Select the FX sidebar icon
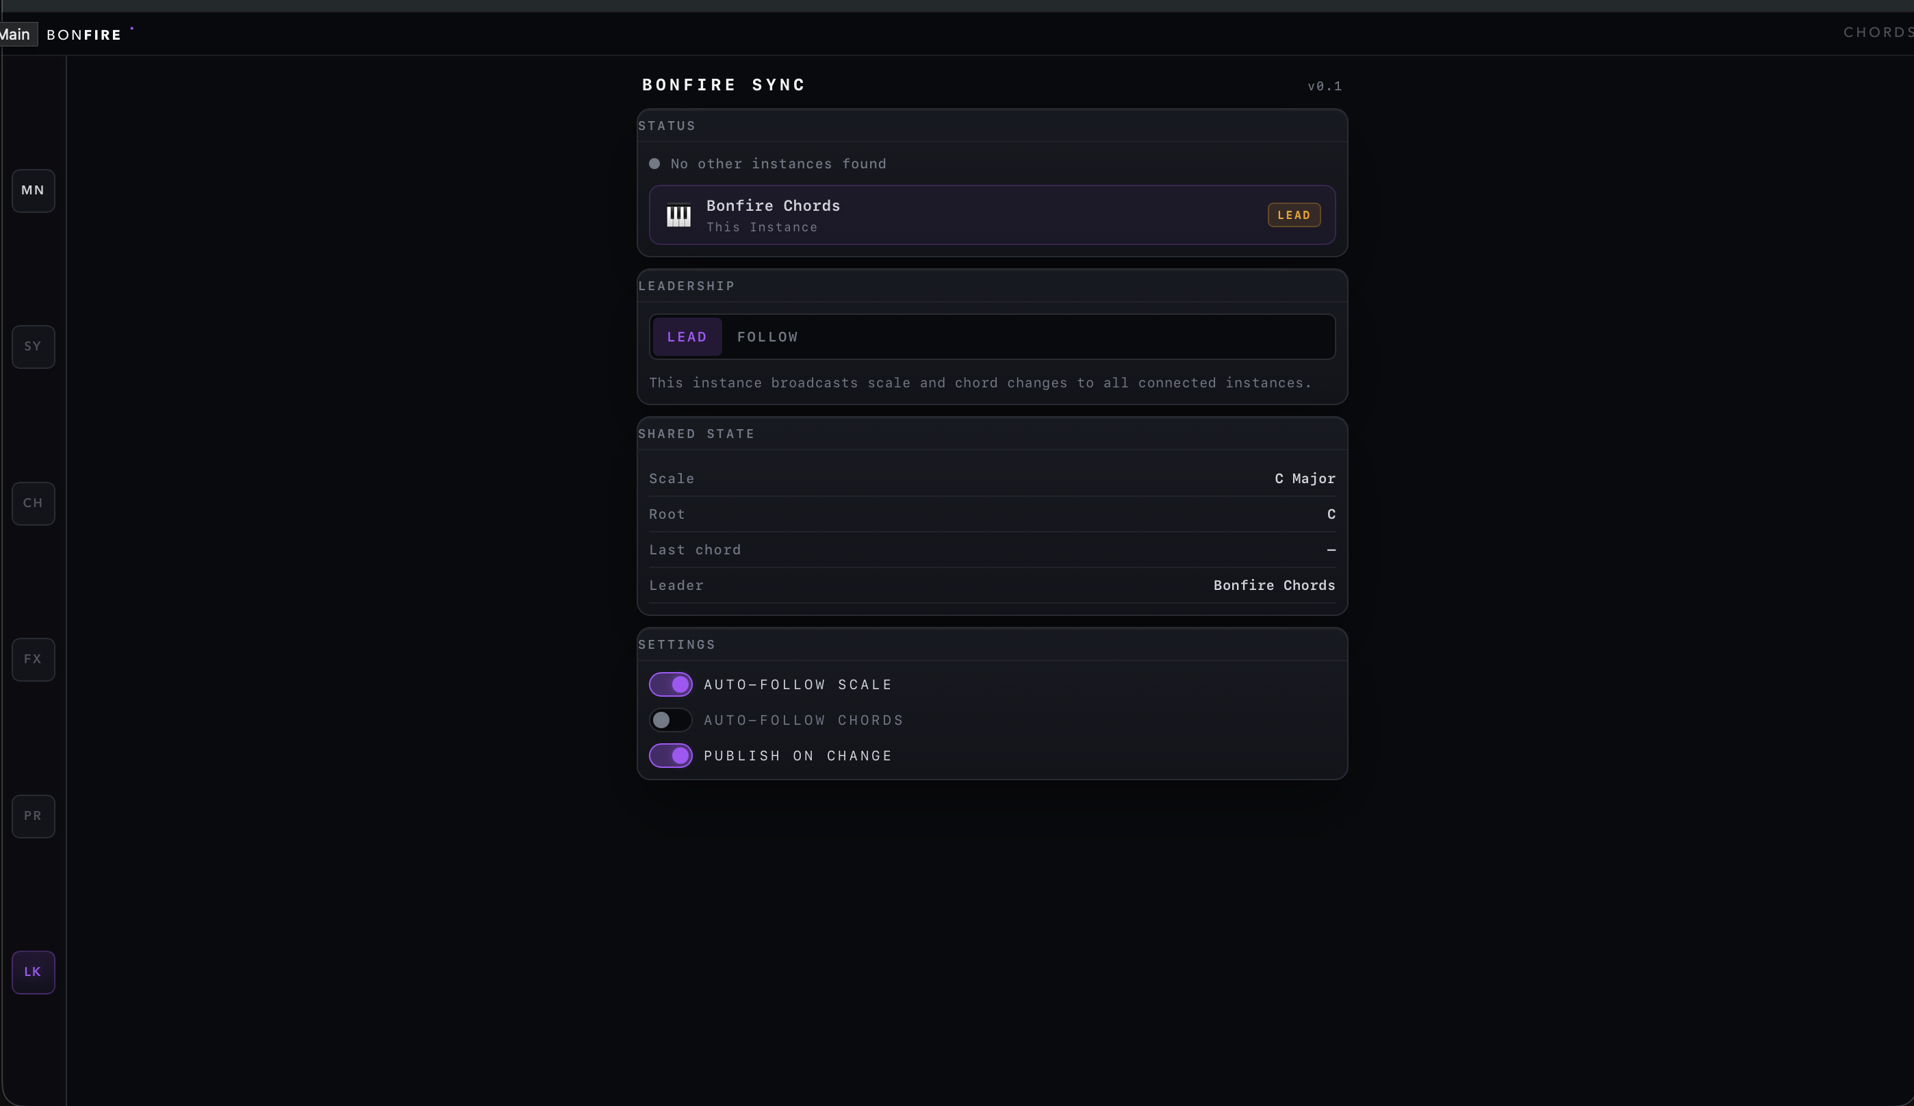 pyautogui.click(x=33, y=659)
